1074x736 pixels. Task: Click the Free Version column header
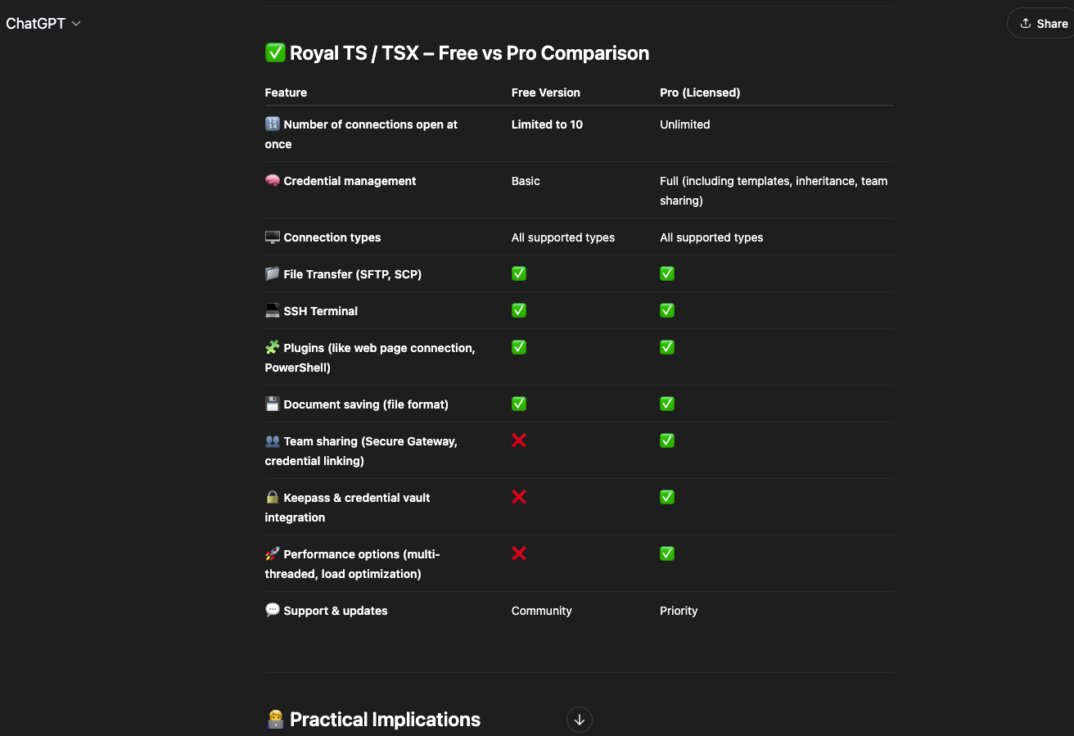click(546, 93)
